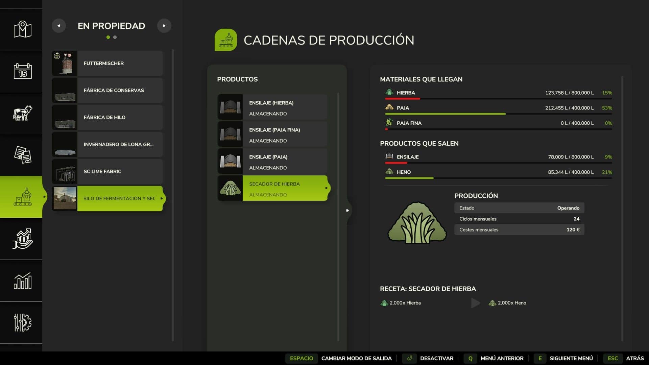649x365 pixels.
Task: Click the left arrow beside EN PROPIEDAD
Action: click(59, 26)
